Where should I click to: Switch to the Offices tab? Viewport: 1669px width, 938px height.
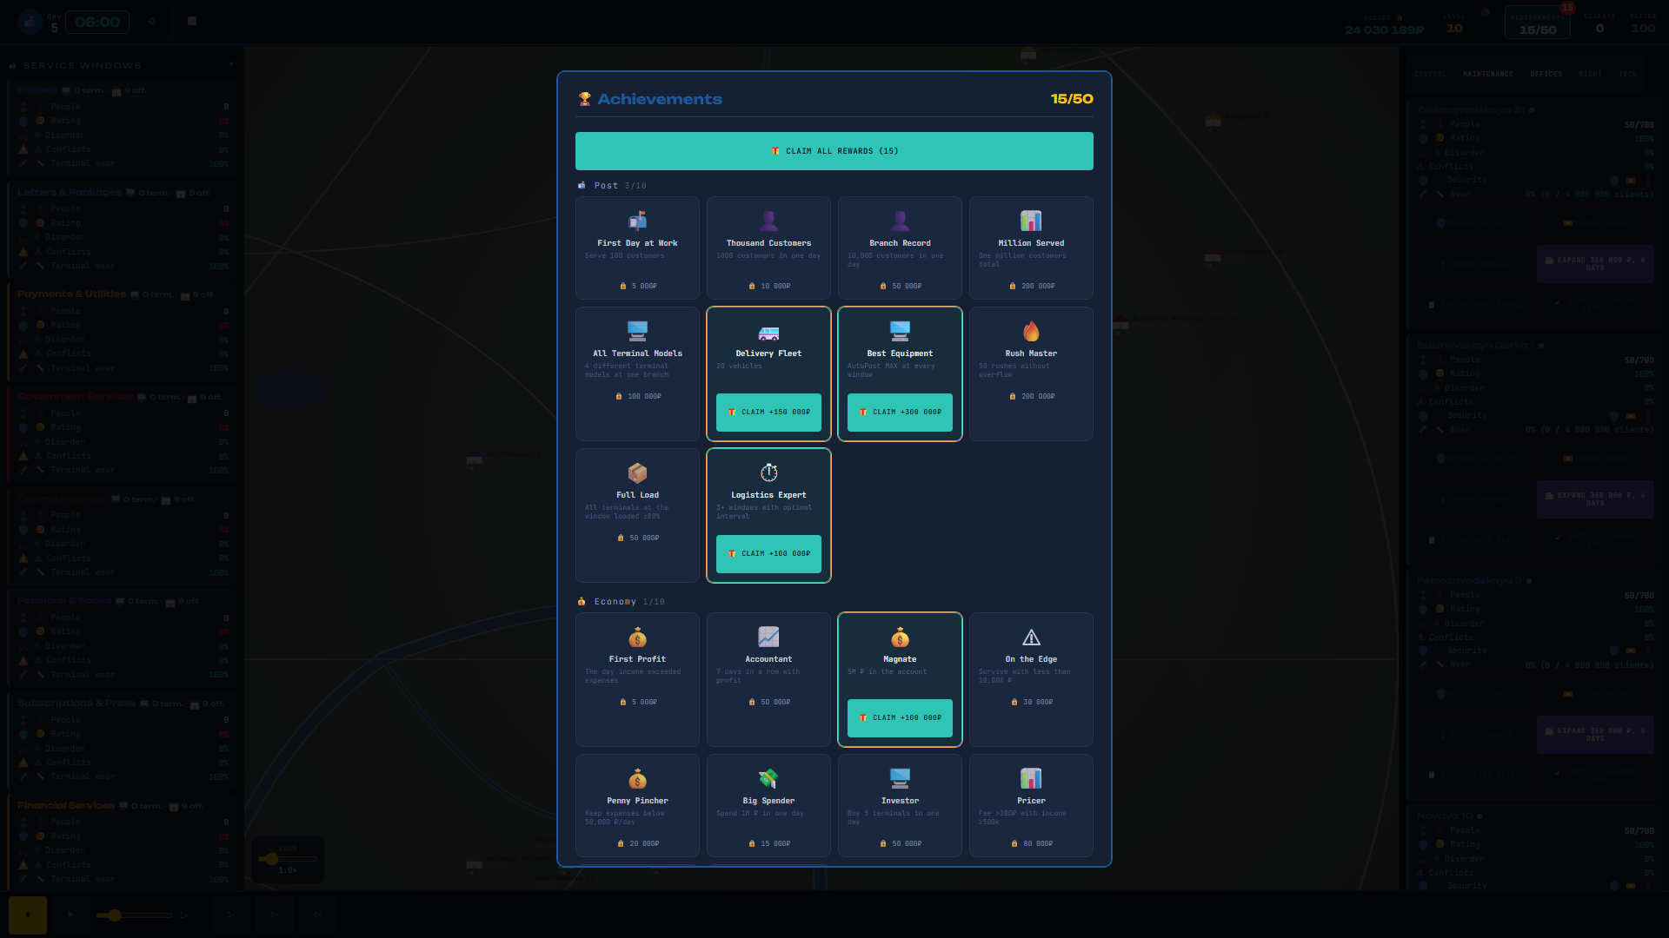coord(1546,74)
